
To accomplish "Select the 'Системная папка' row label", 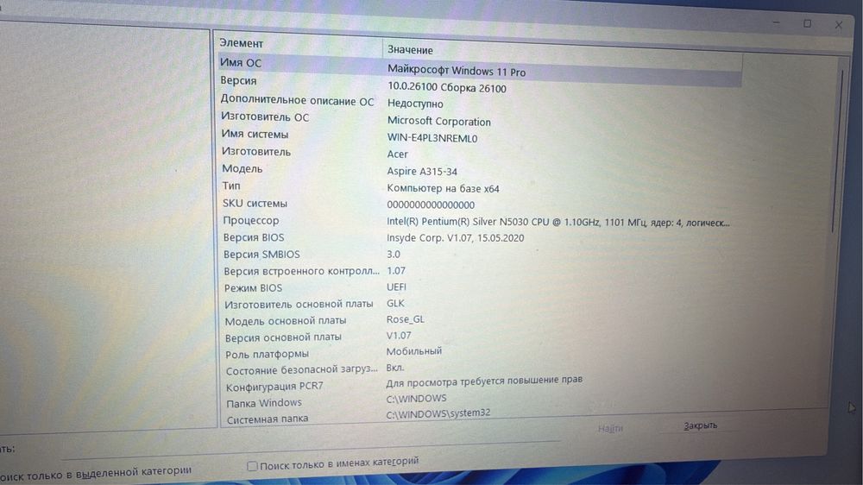I will click(x=268, y=419).
